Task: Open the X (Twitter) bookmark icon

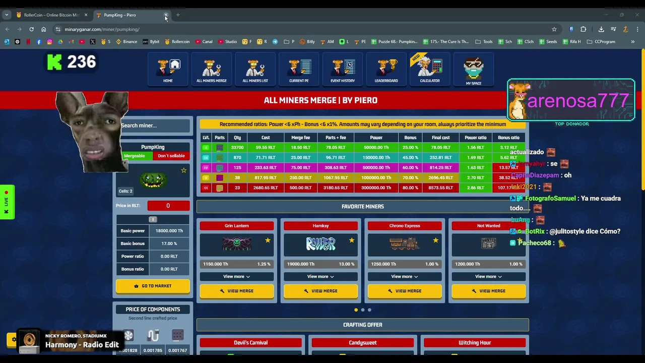Action: click(93, 42)
